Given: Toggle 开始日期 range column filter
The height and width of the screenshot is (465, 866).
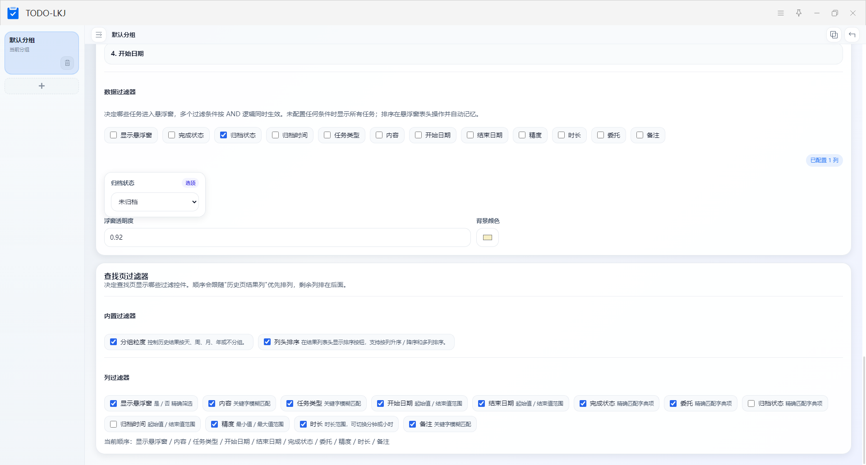Looking at the screenshot, I should [x=381, y=403].
